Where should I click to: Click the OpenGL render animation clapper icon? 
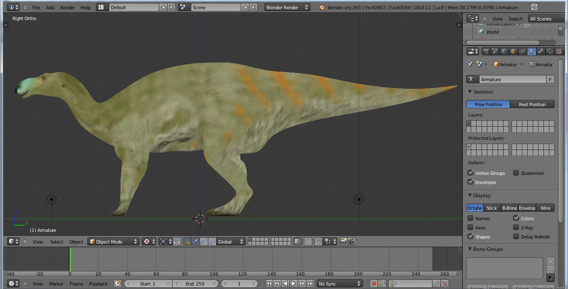[x=351, y=241]
